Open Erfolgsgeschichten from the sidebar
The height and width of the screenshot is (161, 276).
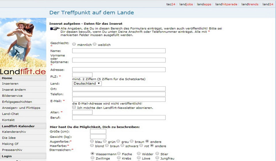click(x=17, y=102)
